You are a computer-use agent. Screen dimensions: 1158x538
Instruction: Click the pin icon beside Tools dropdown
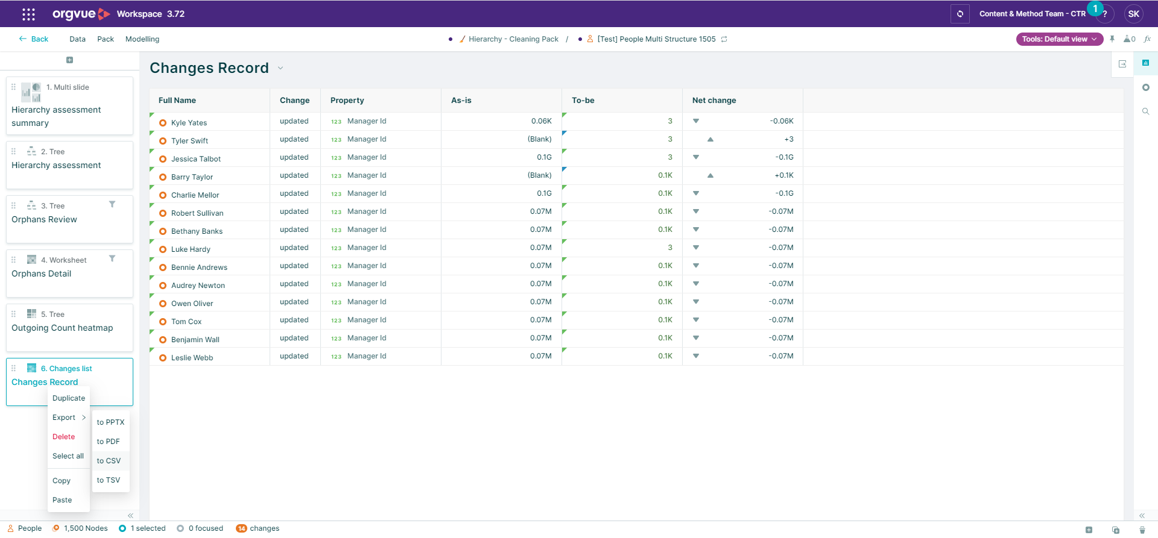tap(1112, 39)
